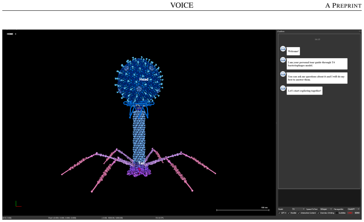
Task: Open the ManagerBot dropdown showing ChatGPT
Action: (x=354, y=209)
